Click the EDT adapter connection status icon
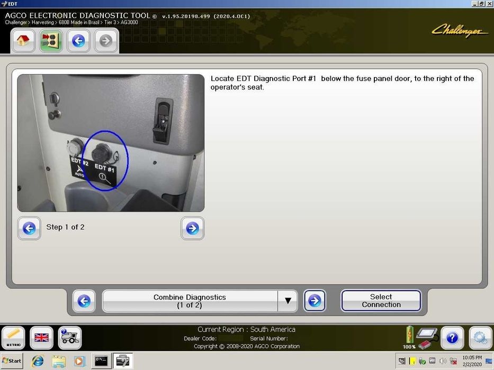This screenshot has width=494, height=370. point(427,338)
